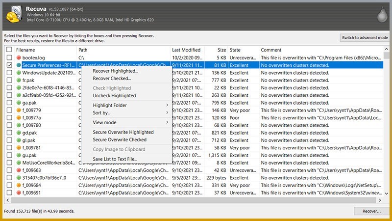Click the horizontal scrollbar below file list
This screenshot has height=221, width=392.
pyautogui.click(x=196, y=200)
